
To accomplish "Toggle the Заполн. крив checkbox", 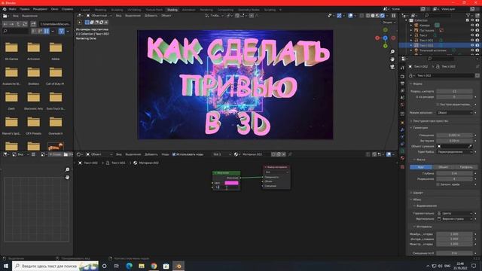I will 438,184.
